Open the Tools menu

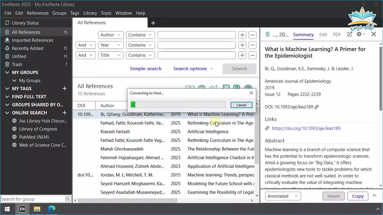pos(106,13)
